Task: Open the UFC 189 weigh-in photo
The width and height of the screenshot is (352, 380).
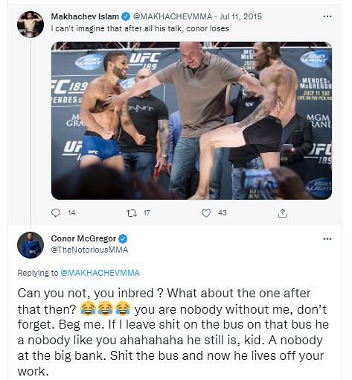Action: click(x=191, y=121)
